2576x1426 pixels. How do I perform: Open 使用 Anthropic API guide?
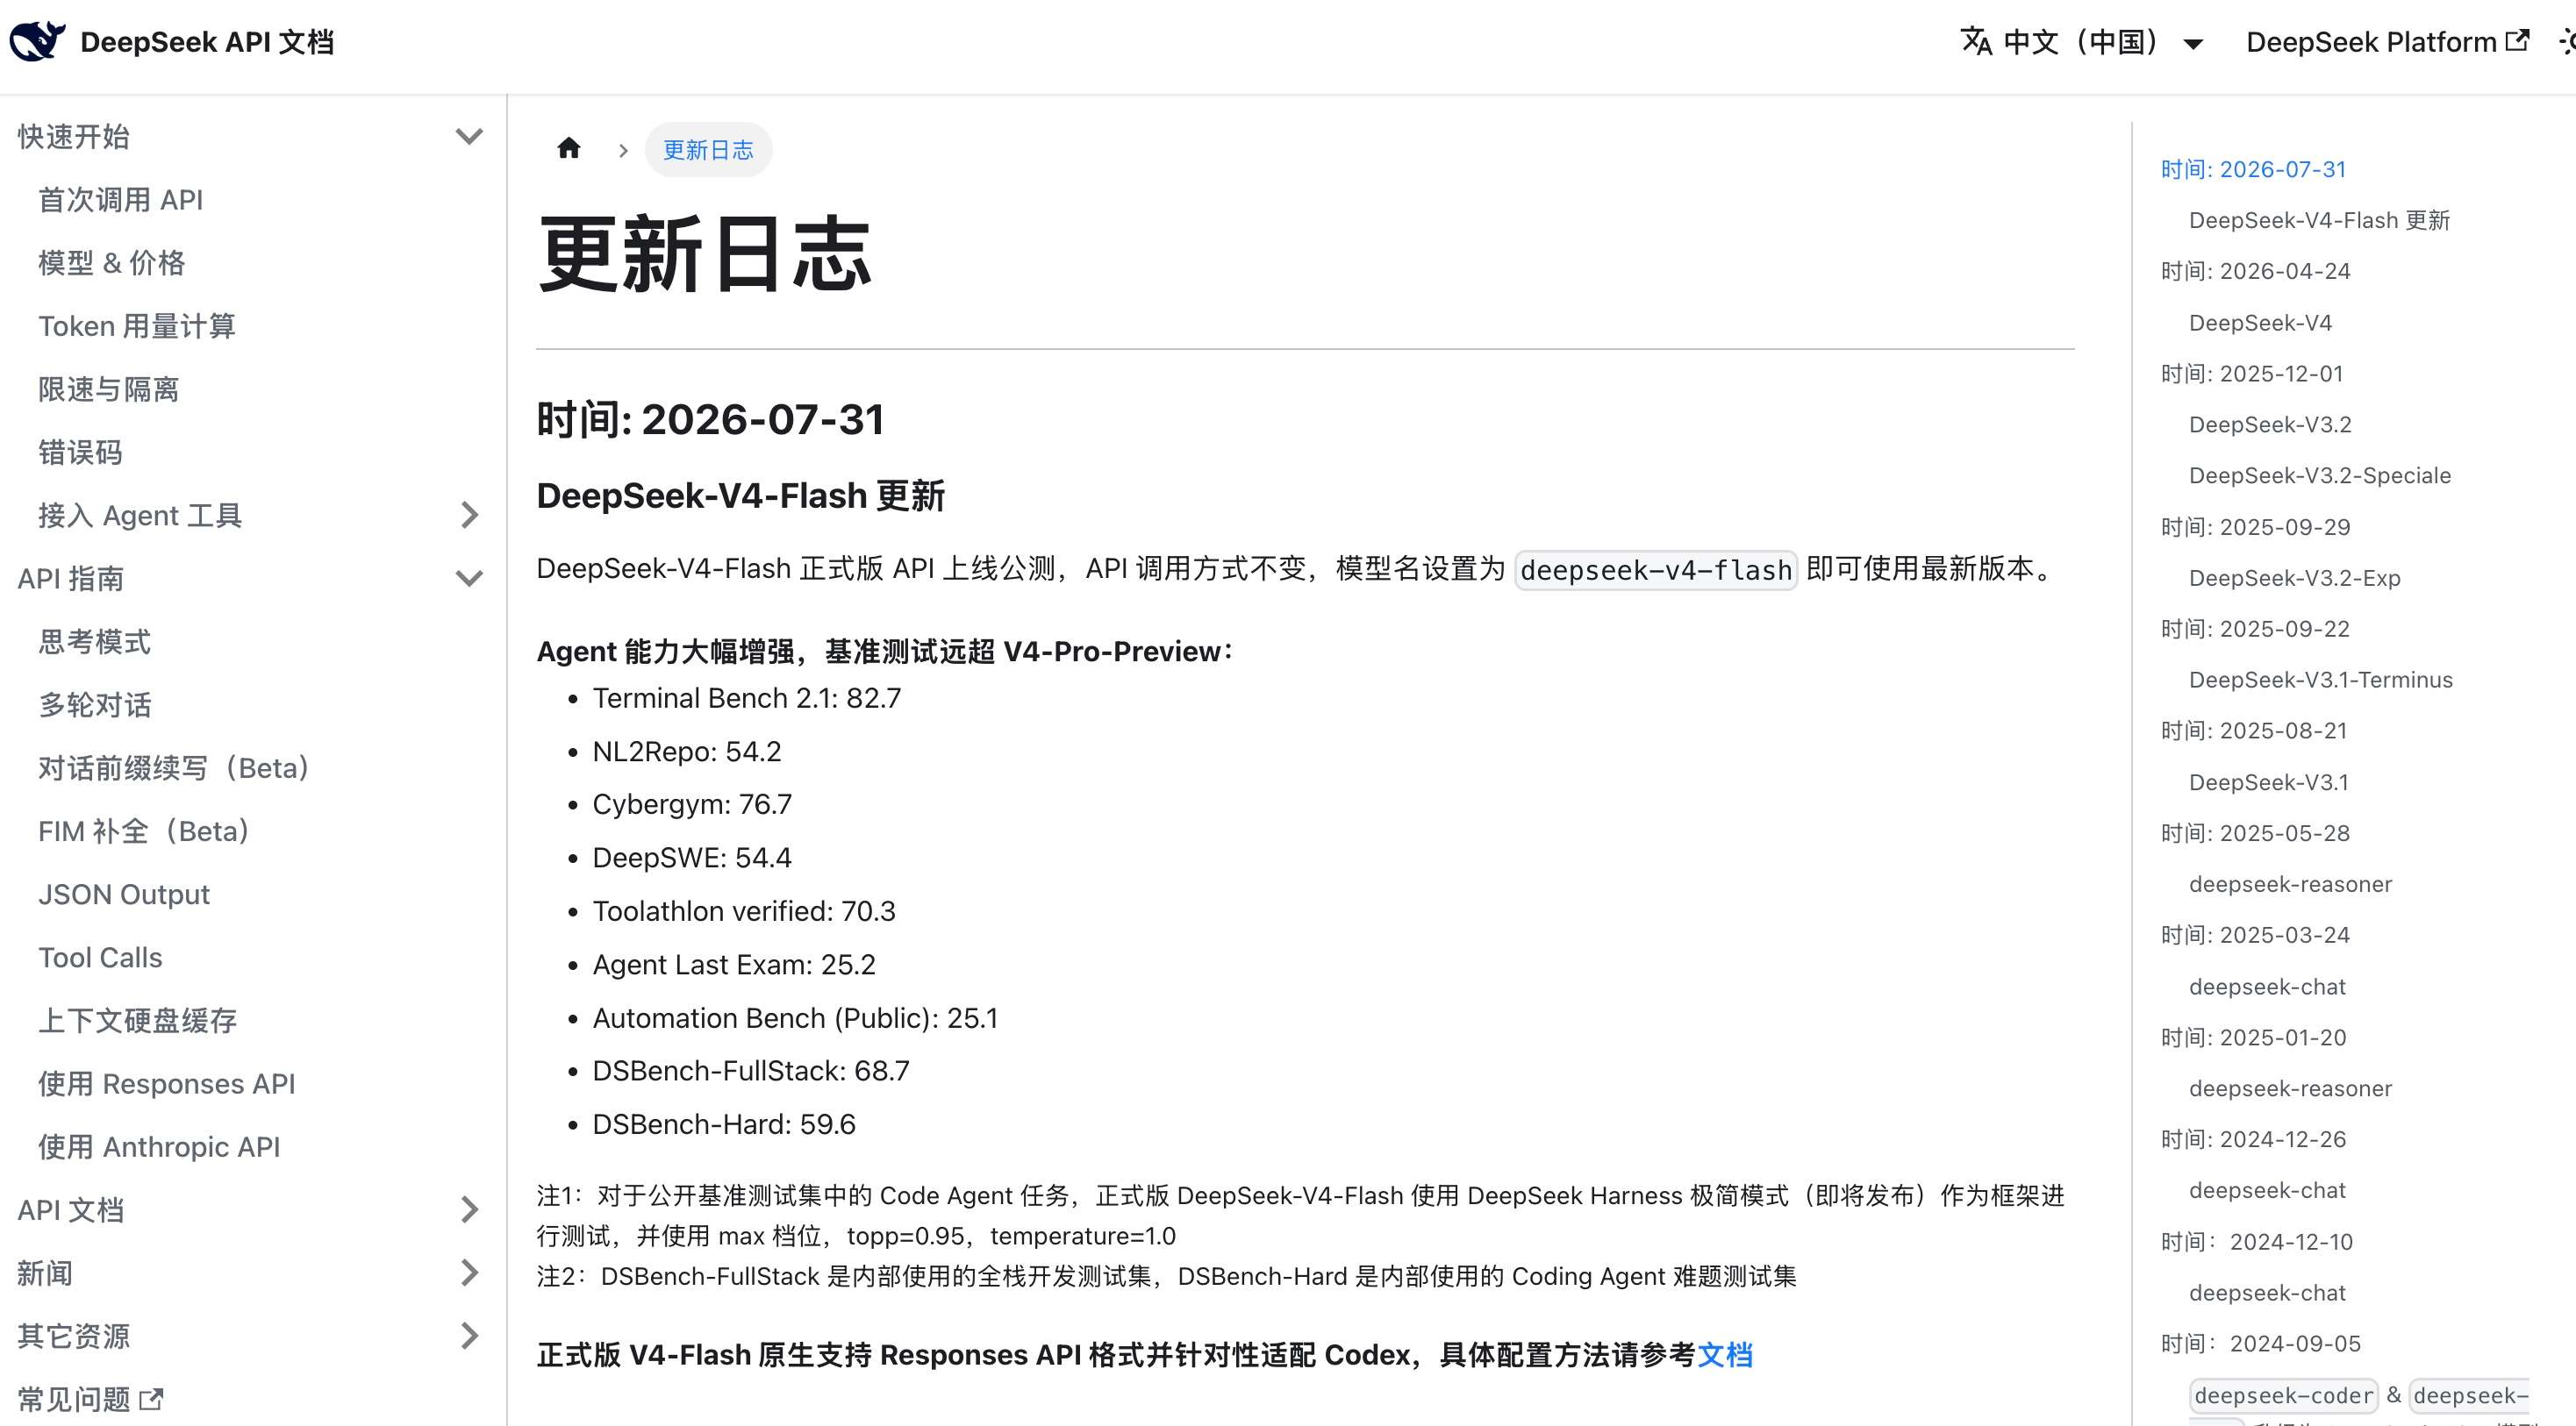click(x=159, y=1147)
